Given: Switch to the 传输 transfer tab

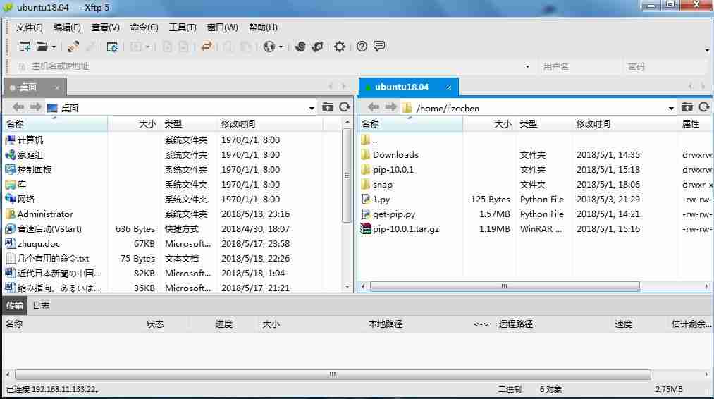Looking at the screenshot, I should point(15,306).
